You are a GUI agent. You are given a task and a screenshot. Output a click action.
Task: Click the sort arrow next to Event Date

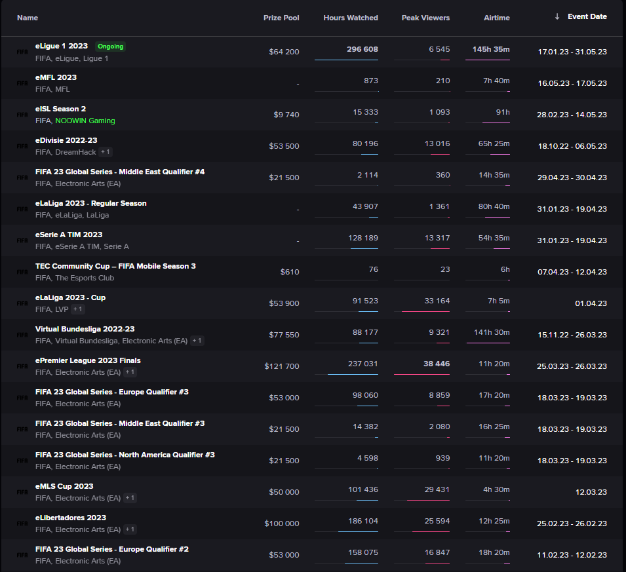tap(557, 16)
